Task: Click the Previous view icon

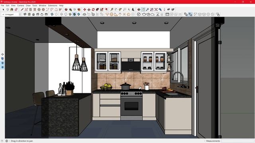Action: click(x=160, y=10)
